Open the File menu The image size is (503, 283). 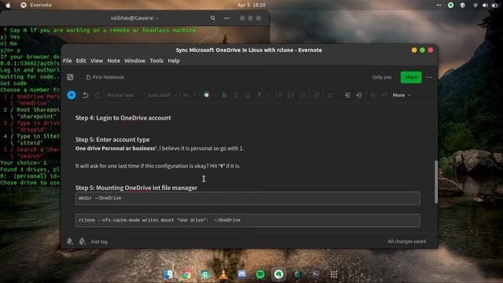[68, 61]
